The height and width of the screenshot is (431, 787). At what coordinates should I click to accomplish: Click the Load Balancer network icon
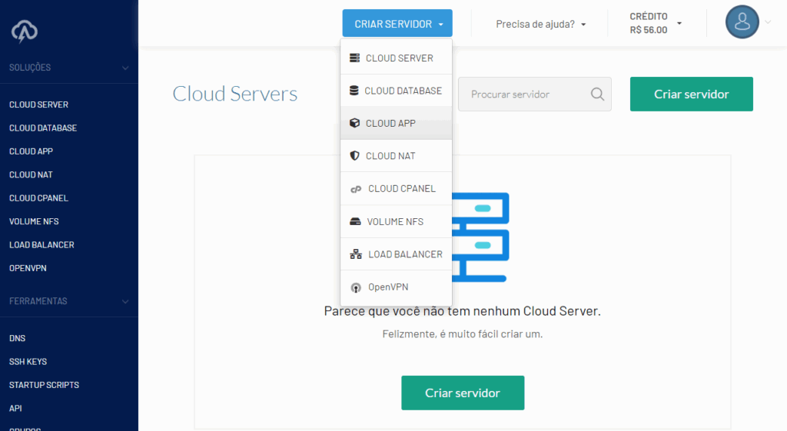355,254
